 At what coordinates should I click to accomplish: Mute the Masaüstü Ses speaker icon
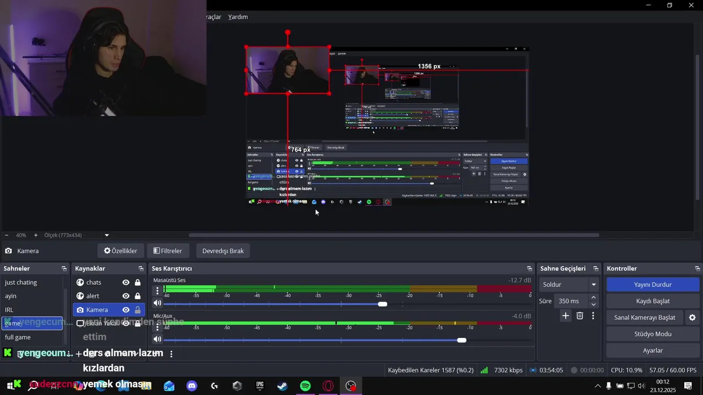[x=158, y=303]
